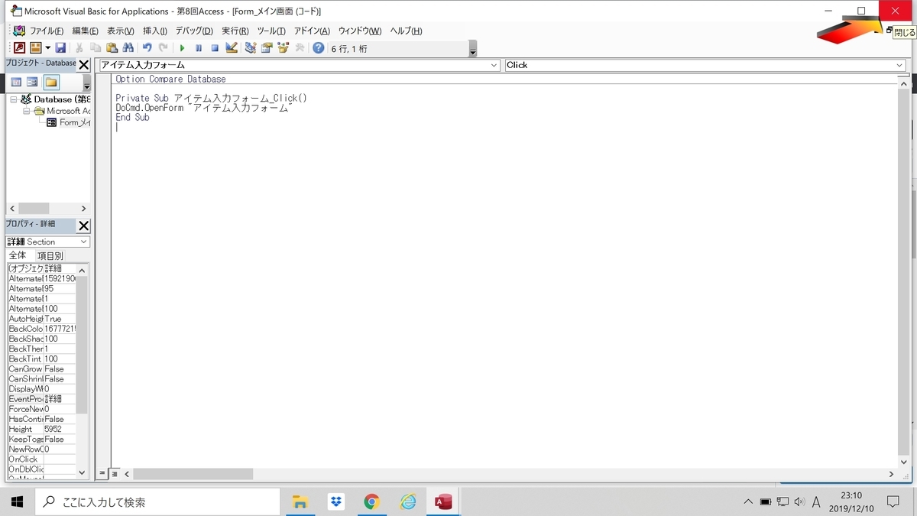Open the ファイル(F) menu
Viewport: 917px width, 516px height.
click(x=46, y=31)
